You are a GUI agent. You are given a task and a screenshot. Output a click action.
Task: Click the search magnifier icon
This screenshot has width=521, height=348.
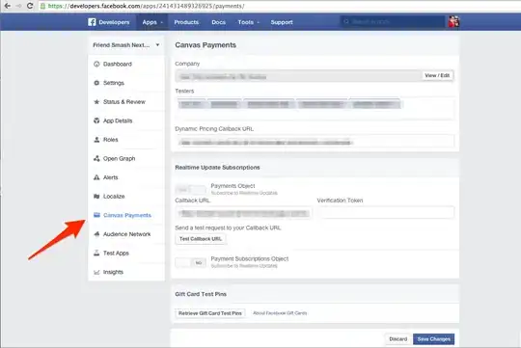(346, 21)
